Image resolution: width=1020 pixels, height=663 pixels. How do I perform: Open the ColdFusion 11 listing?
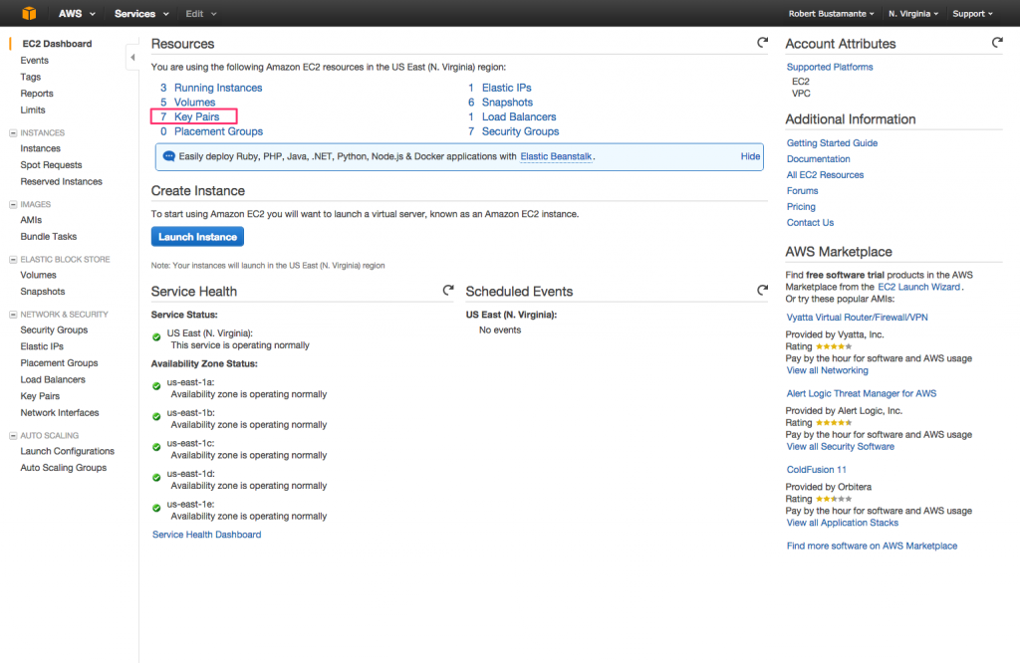click(x=817, y=469)
